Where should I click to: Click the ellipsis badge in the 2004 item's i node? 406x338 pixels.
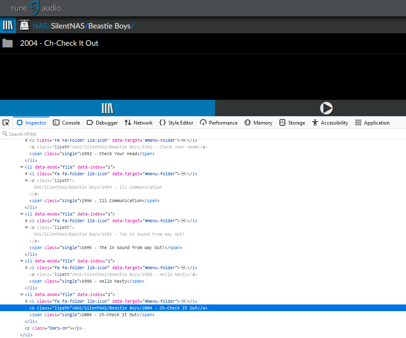pyautogui.click(x=184, y=301)
